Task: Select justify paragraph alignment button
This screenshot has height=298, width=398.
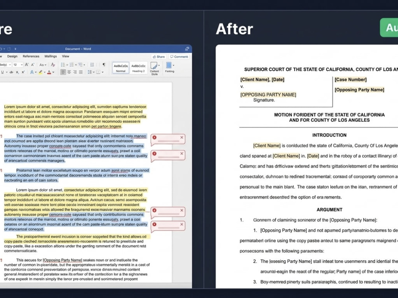Action: (81, 72)
